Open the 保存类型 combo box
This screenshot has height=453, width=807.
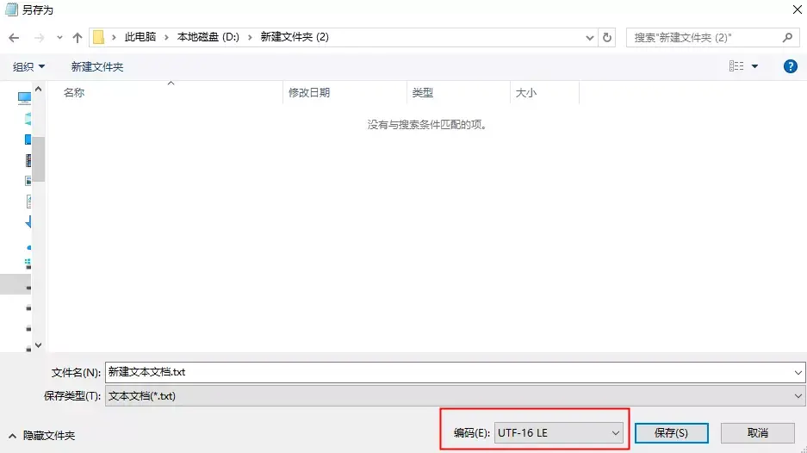pos(455,396)
